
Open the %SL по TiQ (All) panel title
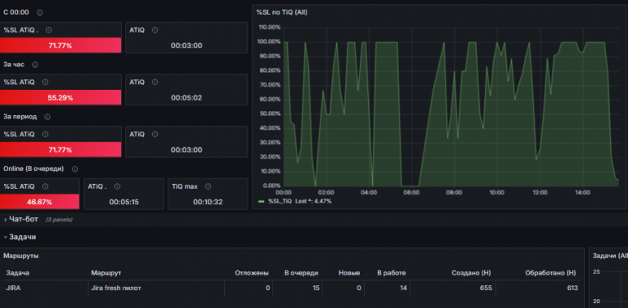click(x=281, y=12)
